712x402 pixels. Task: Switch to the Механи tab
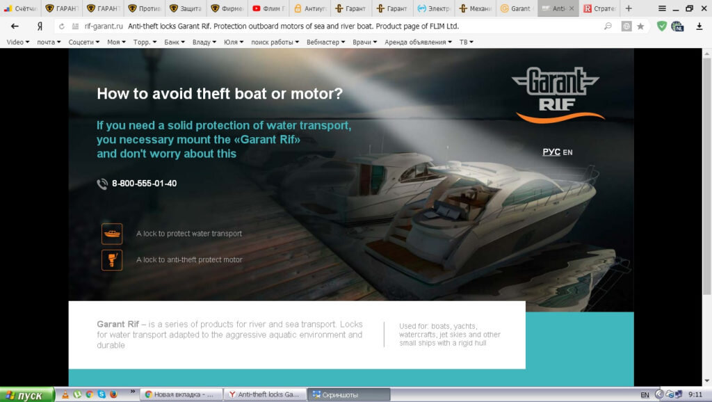click(476, 8)
